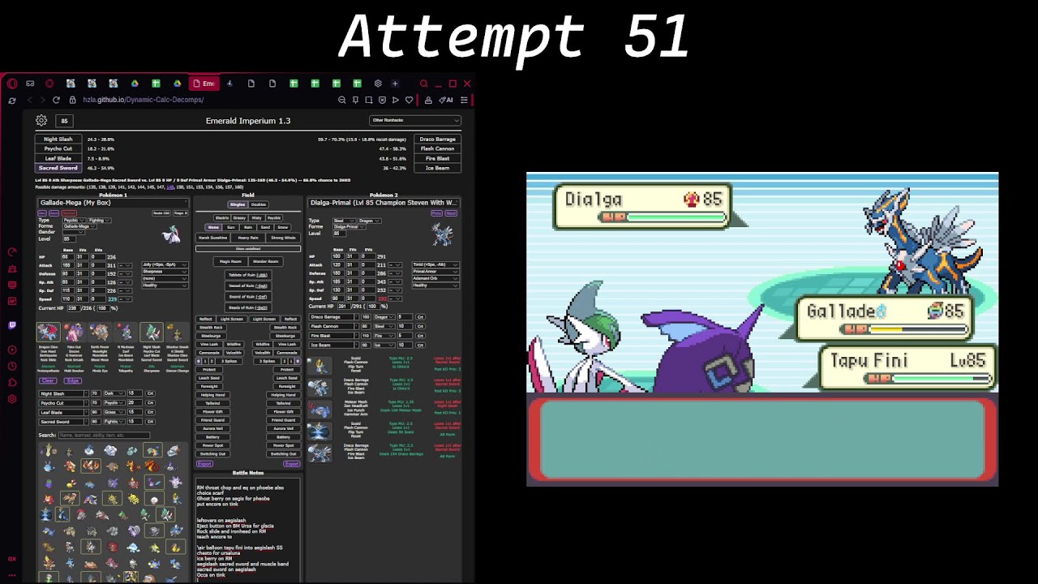Switch to the Emerald Imperium calculator tab
Viewport: 1038px width, 584px height.
point(204,84)
